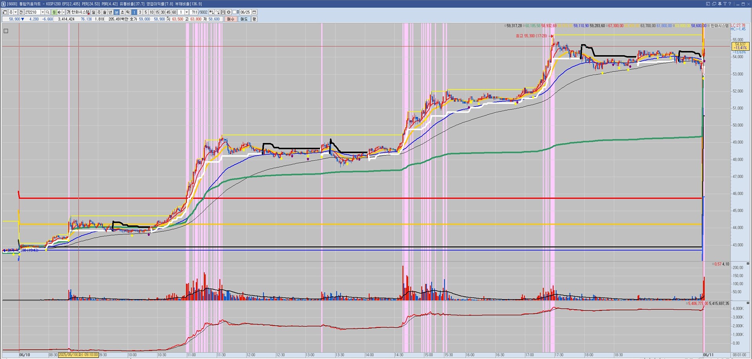Open the stock code history dropdown
752x359 pixels.
point(42,13)
